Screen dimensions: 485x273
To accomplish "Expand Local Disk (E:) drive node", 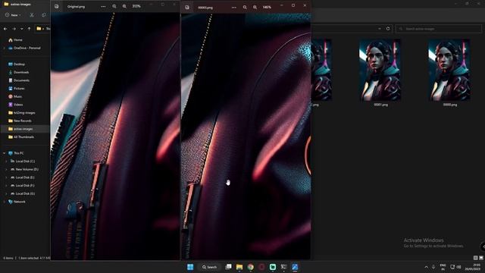I will click(x=6, y=177).
